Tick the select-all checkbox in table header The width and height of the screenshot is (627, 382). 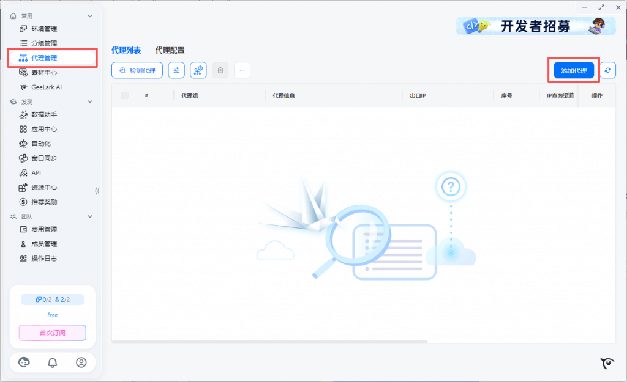coord(125,95)
